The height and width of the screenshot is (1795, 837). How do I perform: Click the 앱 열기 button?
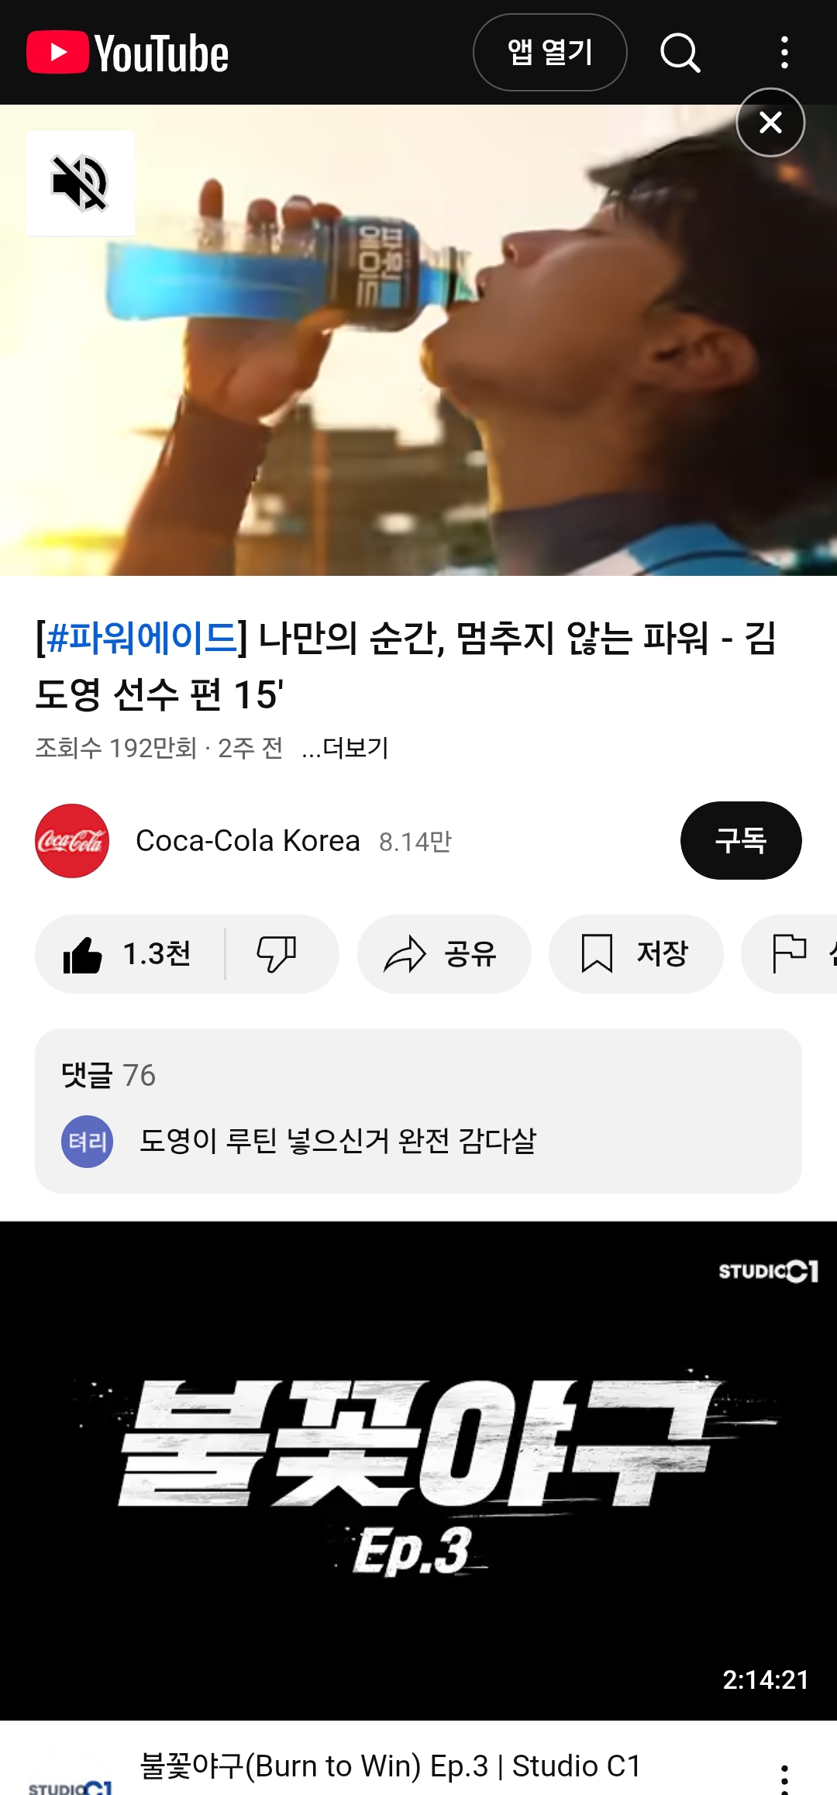[550, 53]
